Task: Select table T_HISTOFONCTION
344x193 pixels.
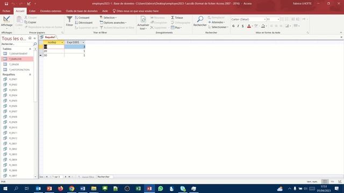Action: pyautogui.click(x=19, y=70)
